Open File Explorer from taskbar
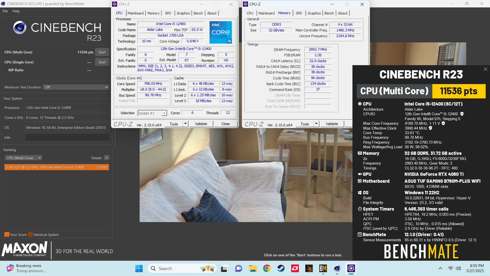490x276 pixels. point(253,268)
